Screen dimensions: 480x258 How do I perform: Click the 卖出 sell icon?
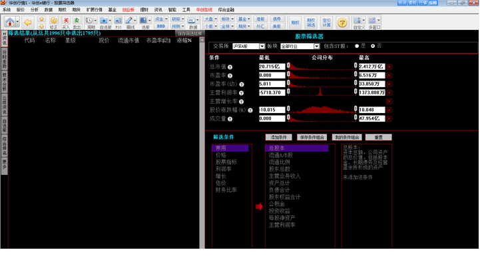[77, 23]
